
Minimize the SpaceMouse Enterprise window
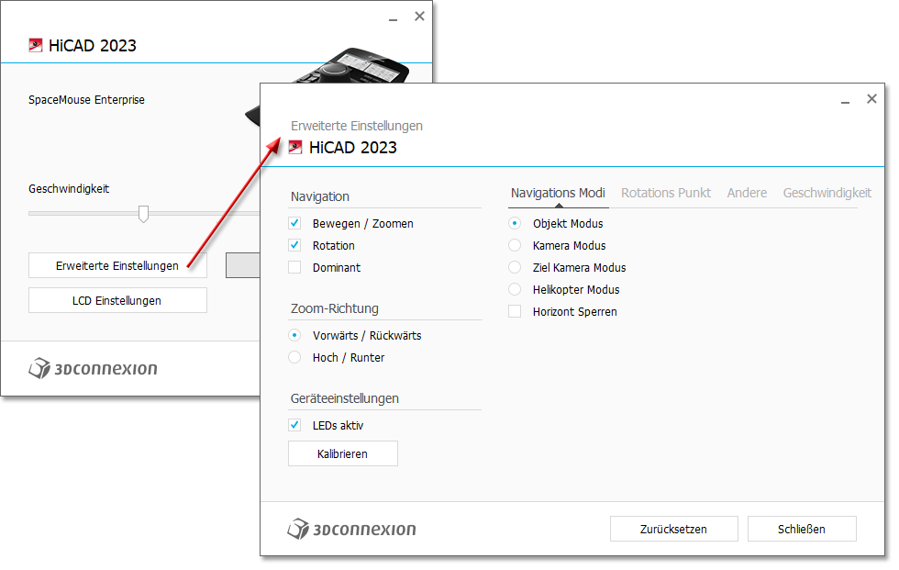pos(393,17)
